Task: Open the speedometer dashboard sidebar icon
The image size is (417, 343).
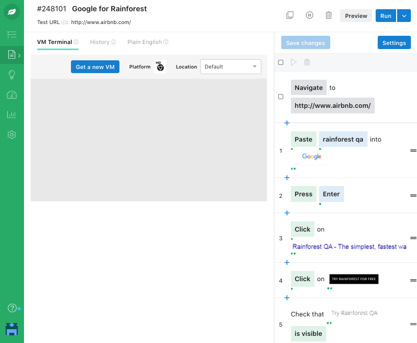Action: point(12,95)
